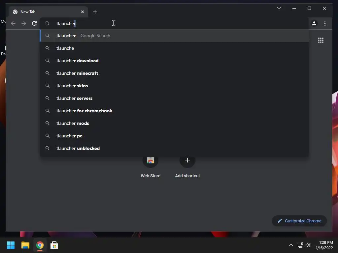Open the Chrome profile avatar icon
Viewport: 338px width, 253px height.
314,23
